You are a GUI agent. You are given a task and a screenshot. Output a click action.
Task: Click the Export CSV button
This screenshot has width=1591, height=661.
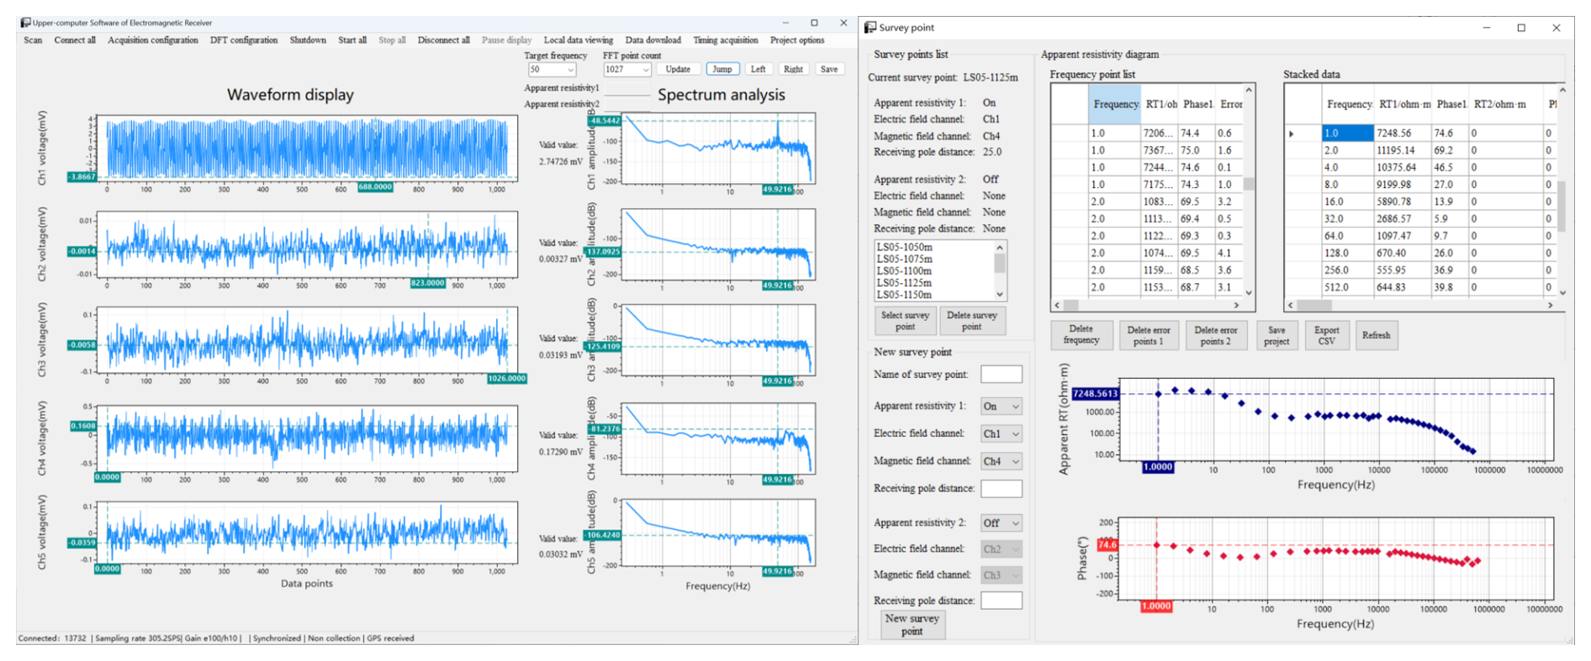pos(1326,335)
